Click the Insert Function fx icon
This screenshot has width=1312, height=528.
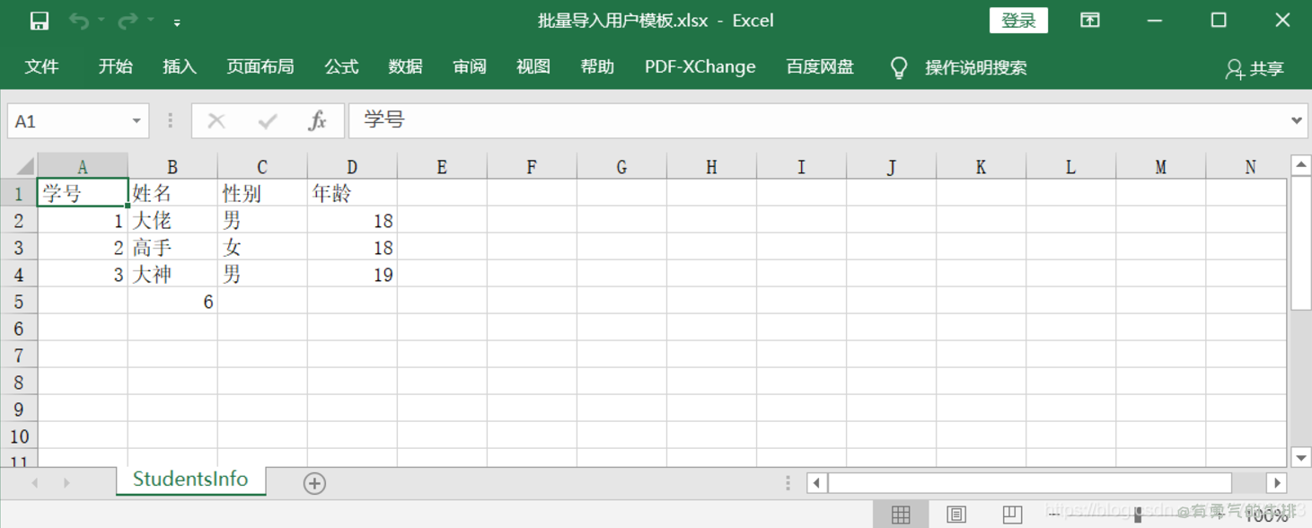[317, 121]
